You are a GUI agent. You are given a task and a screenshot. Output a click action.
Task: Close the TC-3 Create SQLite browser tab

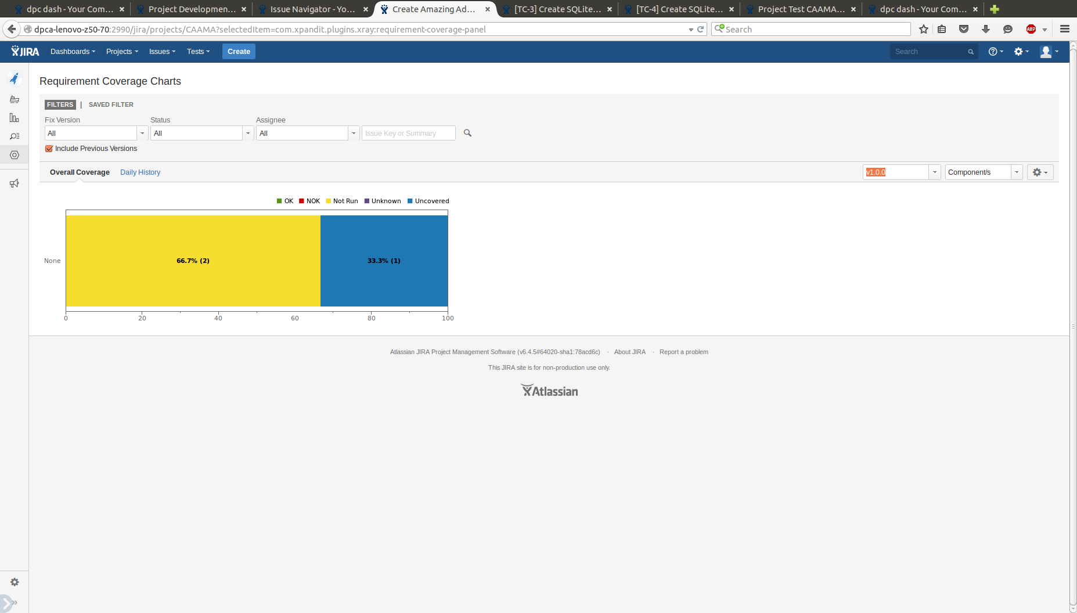610,9
